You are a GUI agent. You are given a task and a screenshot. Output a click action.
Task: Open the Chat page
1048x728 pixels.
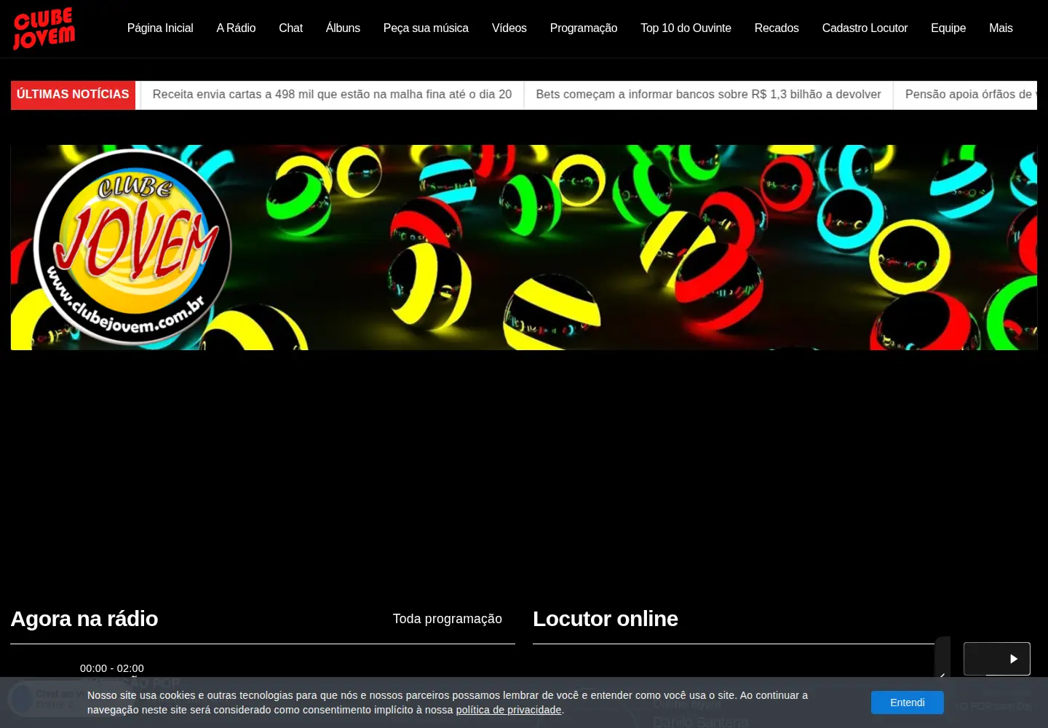click(x=290, y=28)
